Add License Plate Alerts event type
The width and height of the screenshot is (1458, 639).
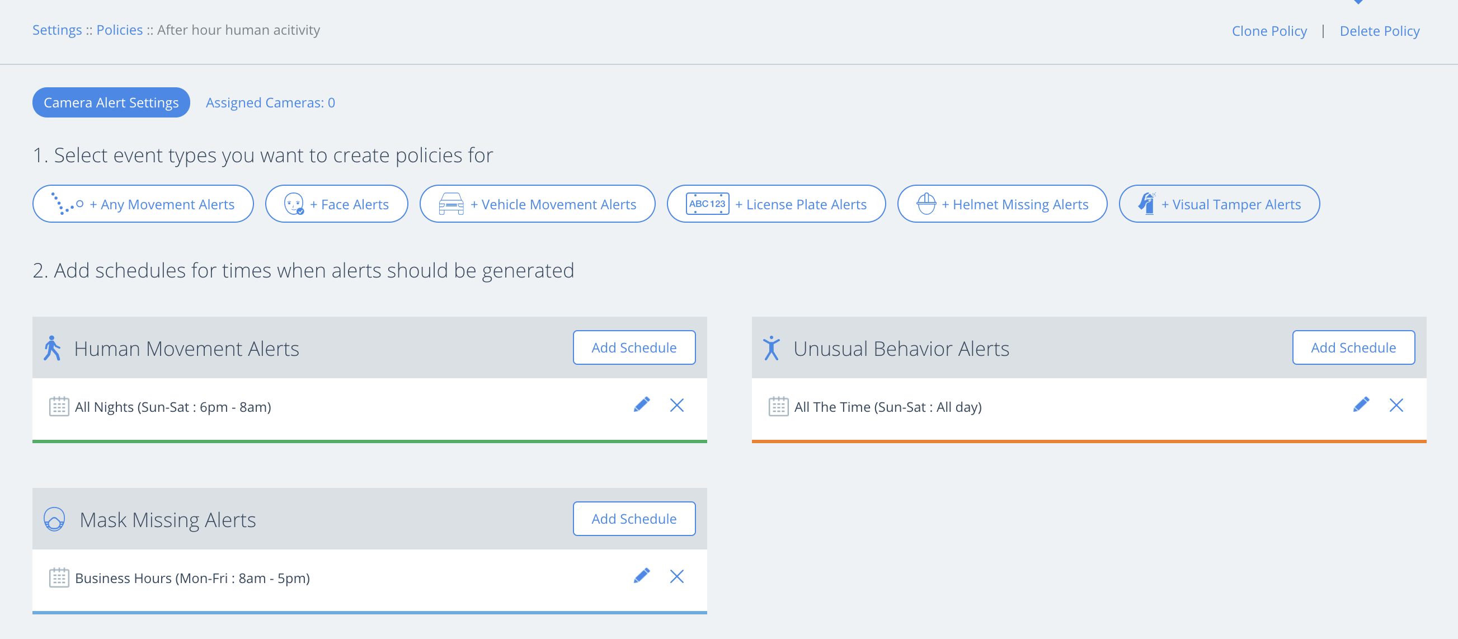pos(776,204)
